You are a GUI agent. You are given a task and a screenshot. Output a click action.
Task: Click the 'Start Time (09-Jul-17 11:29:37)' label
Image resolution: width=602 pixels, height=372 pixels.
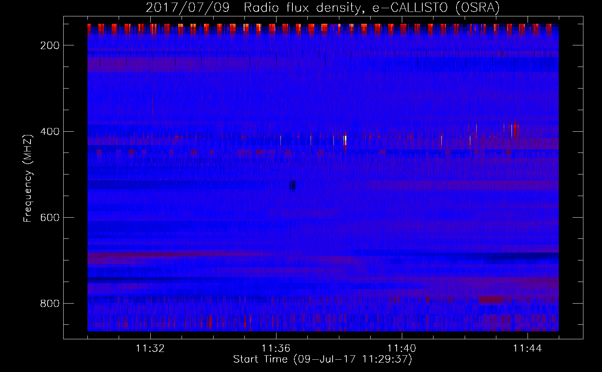(323, 359)
